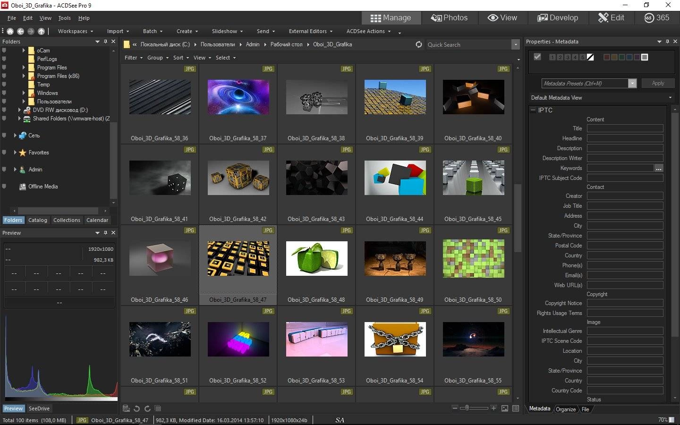Open the Default Metadata View dropdown
This screenshot has width=680, height=425.
click(x=670, y=98)
